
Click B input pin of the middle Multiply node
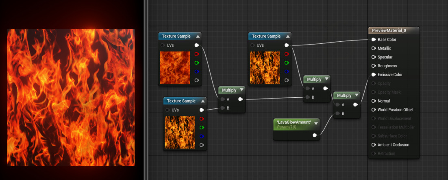[x=307, y=97]
